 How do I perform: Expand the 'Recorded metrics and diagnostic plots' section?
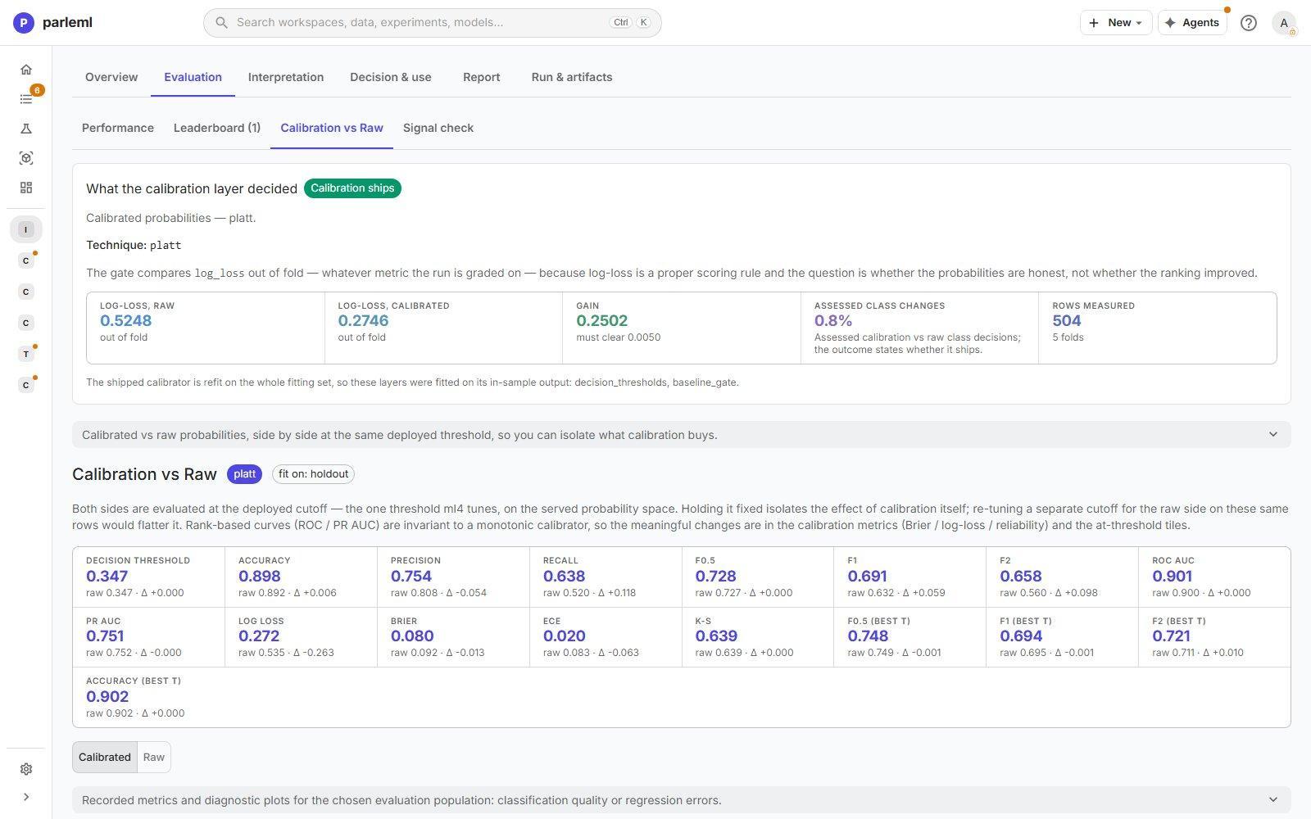pyautogui.click(x=682, y=800)
